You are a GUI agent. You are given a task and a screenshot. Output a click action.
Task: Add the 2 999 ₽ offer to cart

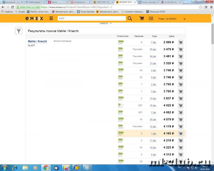coord(181,42)
